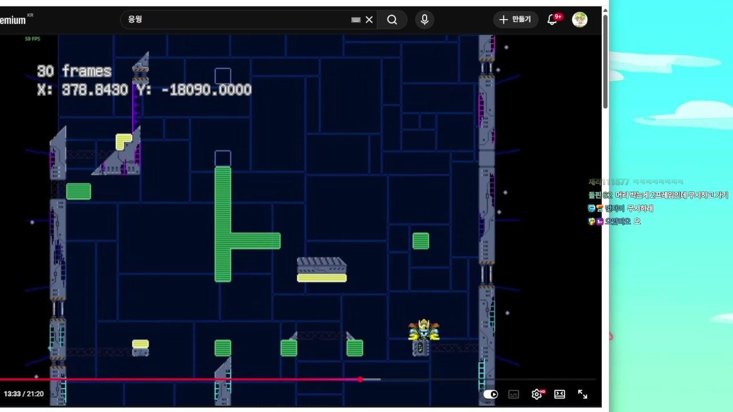The height and width of the screenshot is (412, 733).
Task: Toggle subtitles/closed captions
Action: (514, 394)
